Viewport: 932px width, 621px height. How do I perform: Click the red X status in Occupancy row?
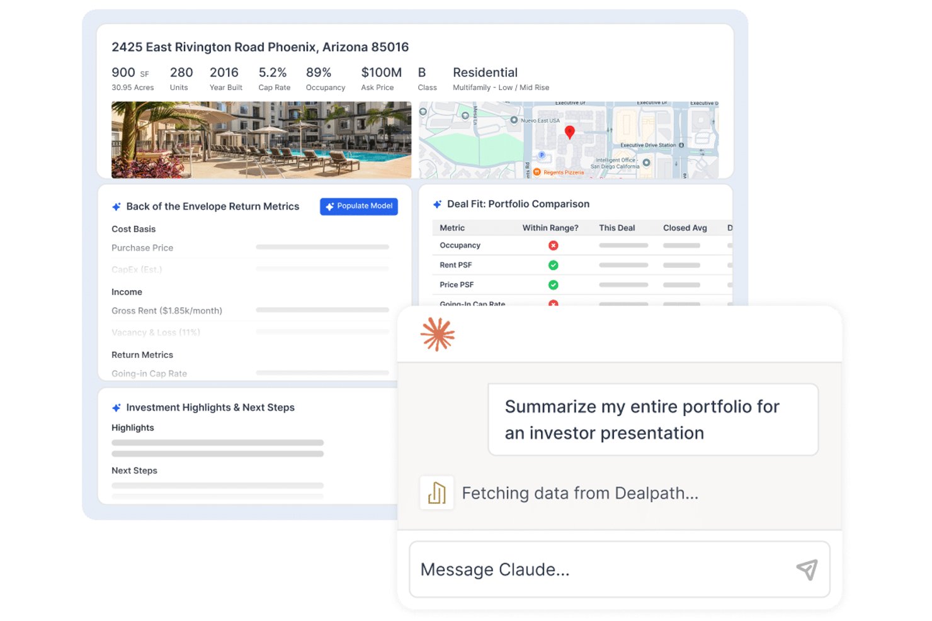pos(553,245)
